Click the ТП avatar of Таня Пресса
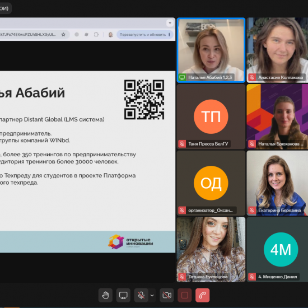308x308 pixels. point(211,116)
